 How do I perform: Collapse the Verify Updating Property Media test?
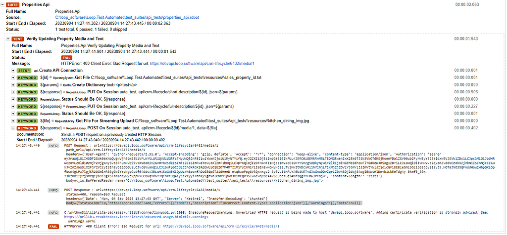point(8,39)
